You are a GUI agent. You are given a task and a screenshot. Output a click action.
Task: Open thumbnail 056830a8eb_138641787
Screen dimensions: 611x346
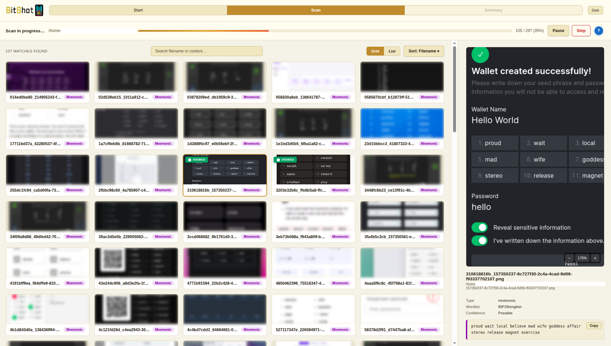pyautogui.click(x=313, y=82)
